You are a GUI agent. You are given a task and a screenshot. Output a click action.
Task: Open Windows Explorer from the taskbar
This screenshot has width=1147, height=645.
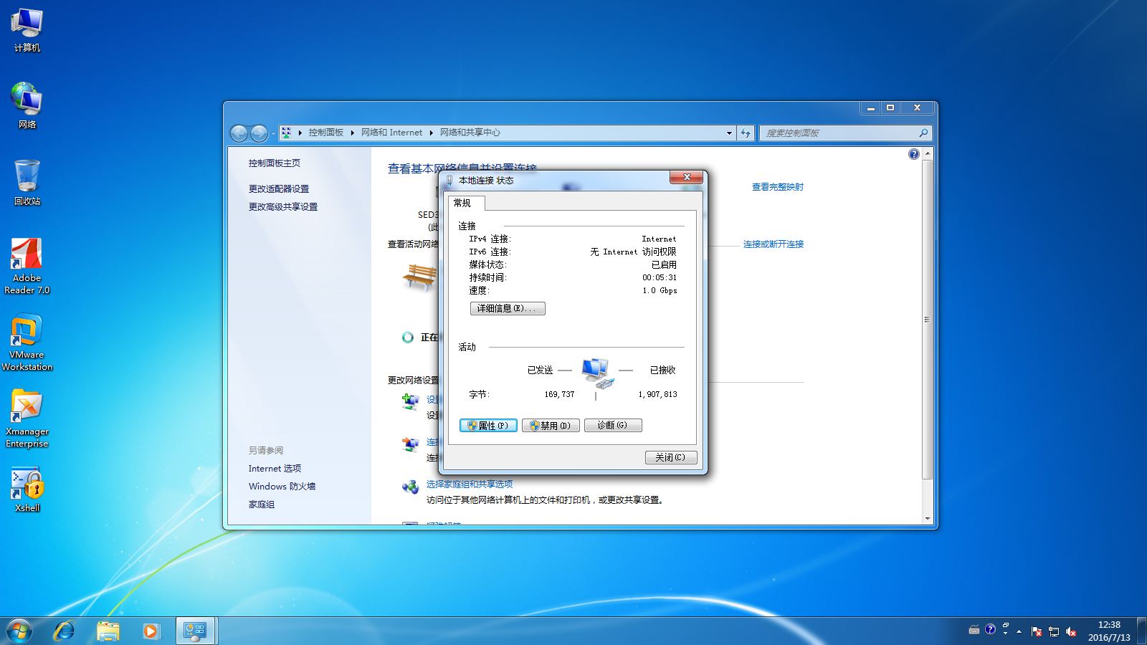coord(108,631)
